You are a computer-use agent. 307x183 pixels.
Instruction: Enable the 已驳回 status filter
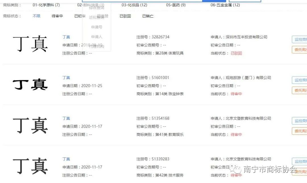(125, 16)
